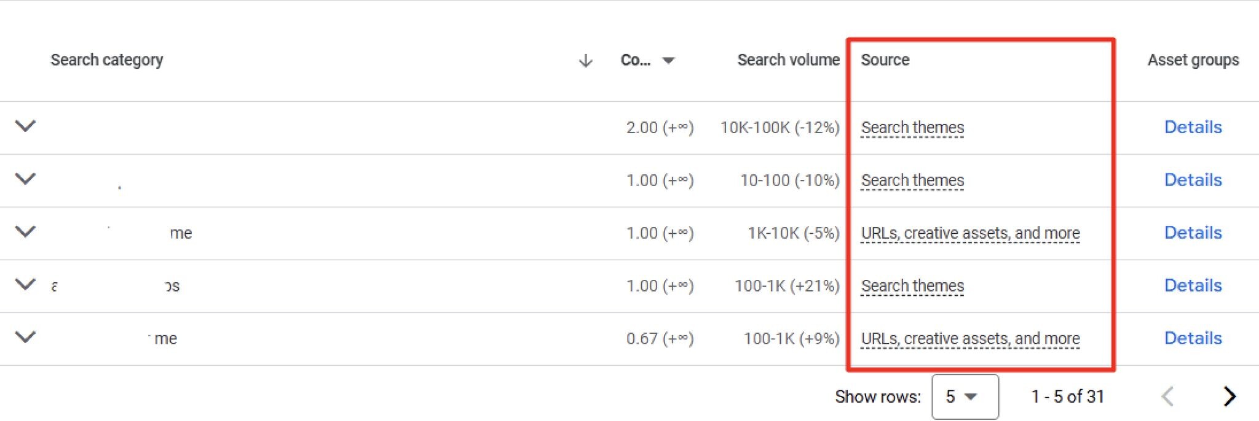The height and width of the screenshot is (421, 1259).
Task: Expand the row with 1K-10K search volume
Action: point(25,232)
